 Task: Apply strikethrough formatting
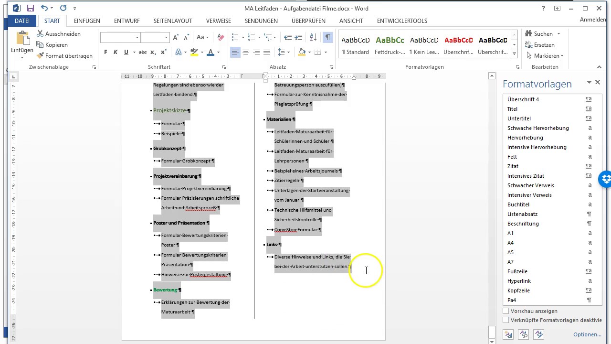(x=142, y=52)
